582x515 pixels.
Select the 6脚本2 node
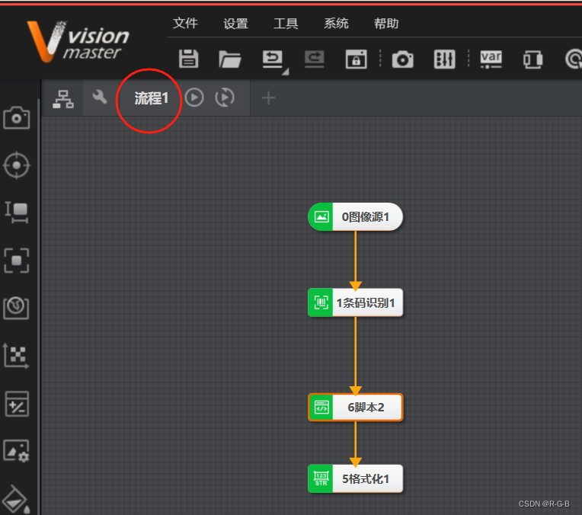coord(355,408)
